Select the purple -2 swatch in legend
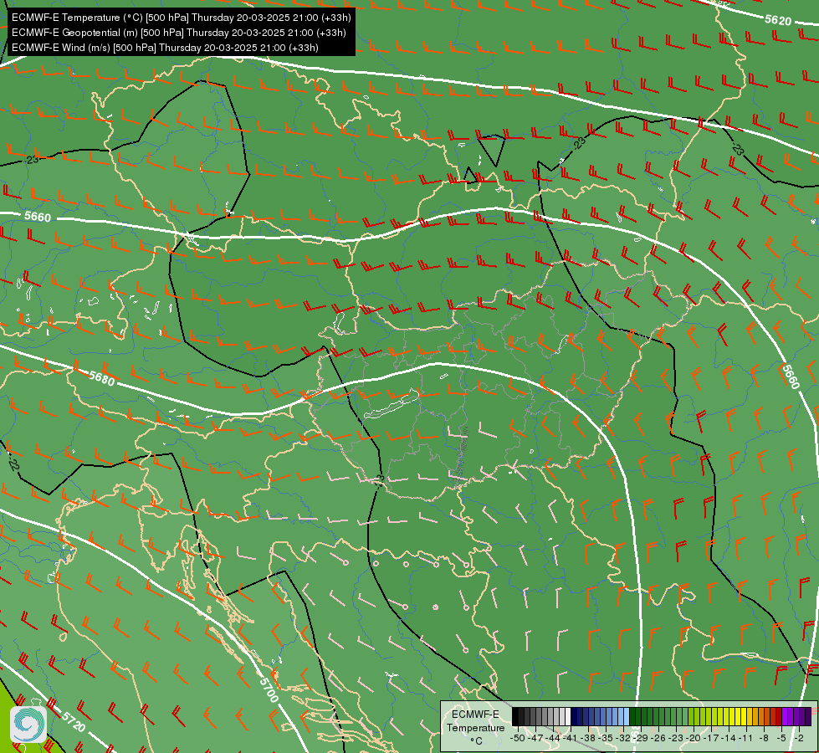Image resolution: width=819 pixels, height=753 pixels. pyautogui.click(x=796, y=716)
